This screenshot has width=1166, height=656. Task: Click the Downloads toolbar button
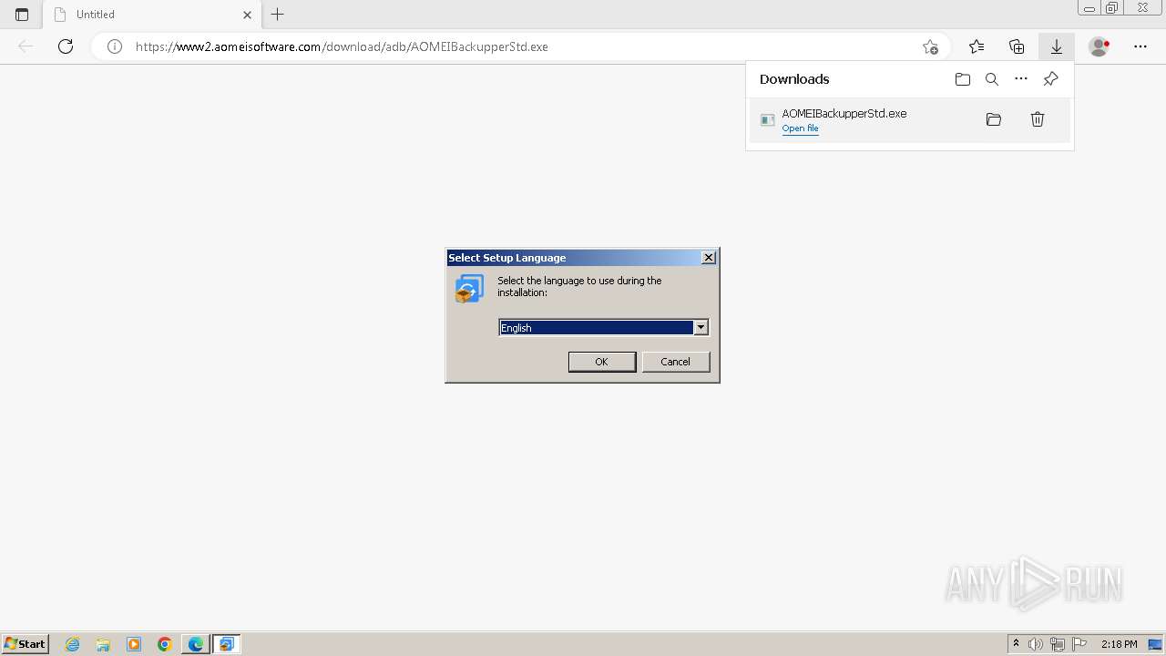pos(1057,46)
